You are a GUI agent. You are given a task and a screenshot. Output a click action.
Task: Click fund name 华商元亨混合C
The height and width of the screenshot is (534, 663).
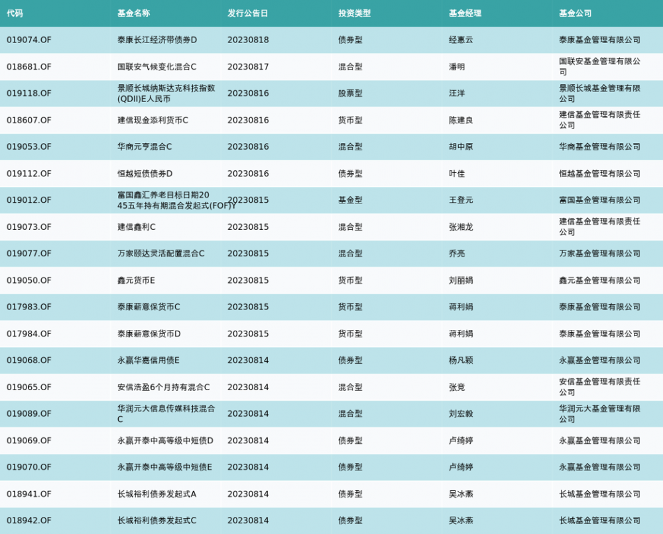[x=145, y=146]
